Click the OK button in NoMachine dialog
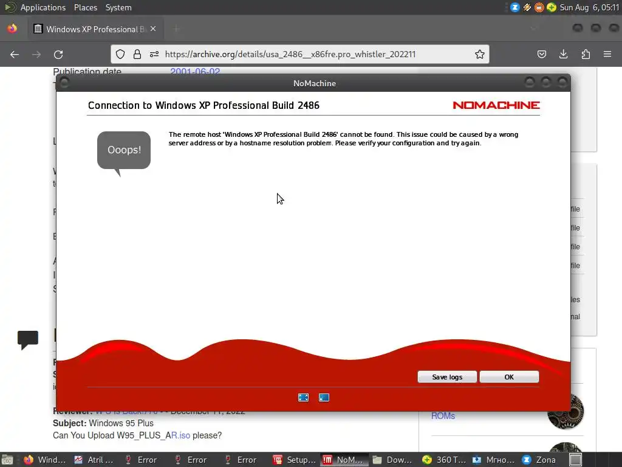This screenshot has height=467, width=622. 509,377
